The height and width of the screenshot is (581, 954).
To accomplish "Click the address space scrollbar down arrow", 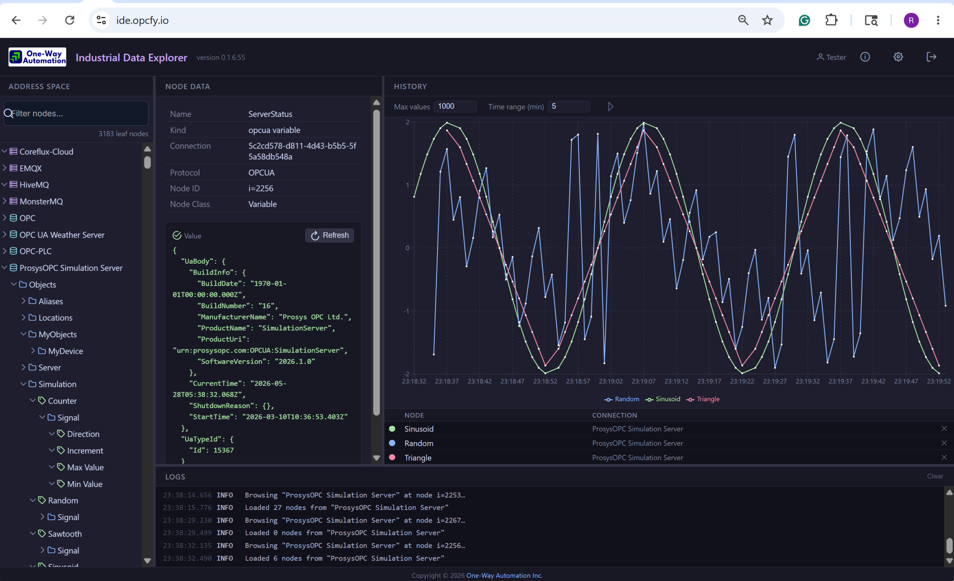I will (x=147, y=561).
